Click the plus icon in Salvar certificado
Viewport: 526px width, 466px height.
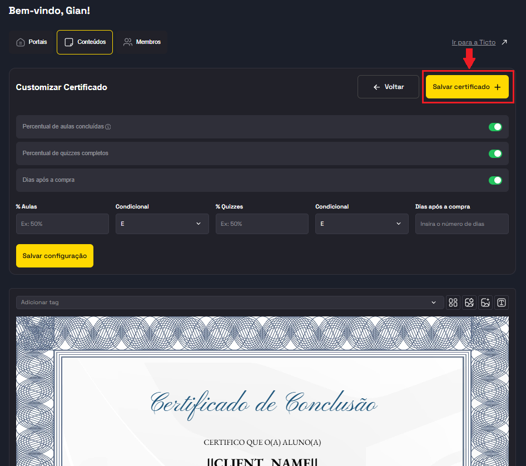pyautogui.click(x=497, y=87)
